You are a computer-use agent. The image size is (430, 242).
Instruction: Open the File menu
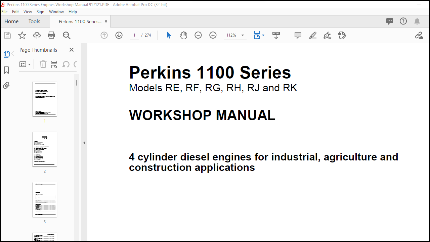point(4,11)
